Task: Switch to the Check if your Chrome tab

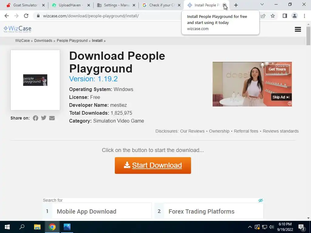Action: click(x=161, y=5)
